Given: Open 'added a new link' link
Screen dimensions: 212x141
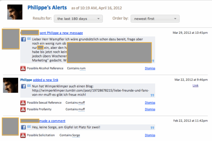Looking at the screenshot, I should [49, 80].
